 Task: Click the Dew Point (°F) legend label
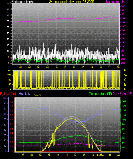pyautogui.click(x=122, y=94)
